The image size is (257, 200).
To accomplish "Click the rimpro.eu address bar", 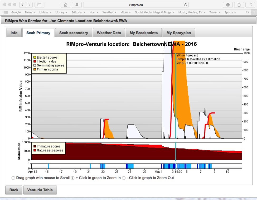I will pyautogui.click(x=136, y=5).
